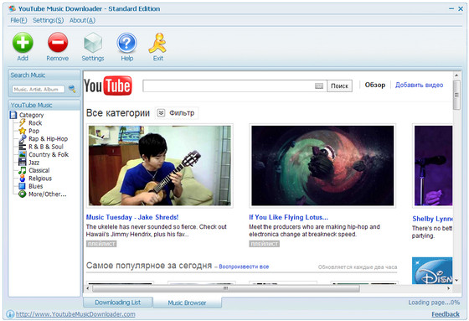Open Settings via the cube icon
The image size is (469, 321).
point(93,43)
